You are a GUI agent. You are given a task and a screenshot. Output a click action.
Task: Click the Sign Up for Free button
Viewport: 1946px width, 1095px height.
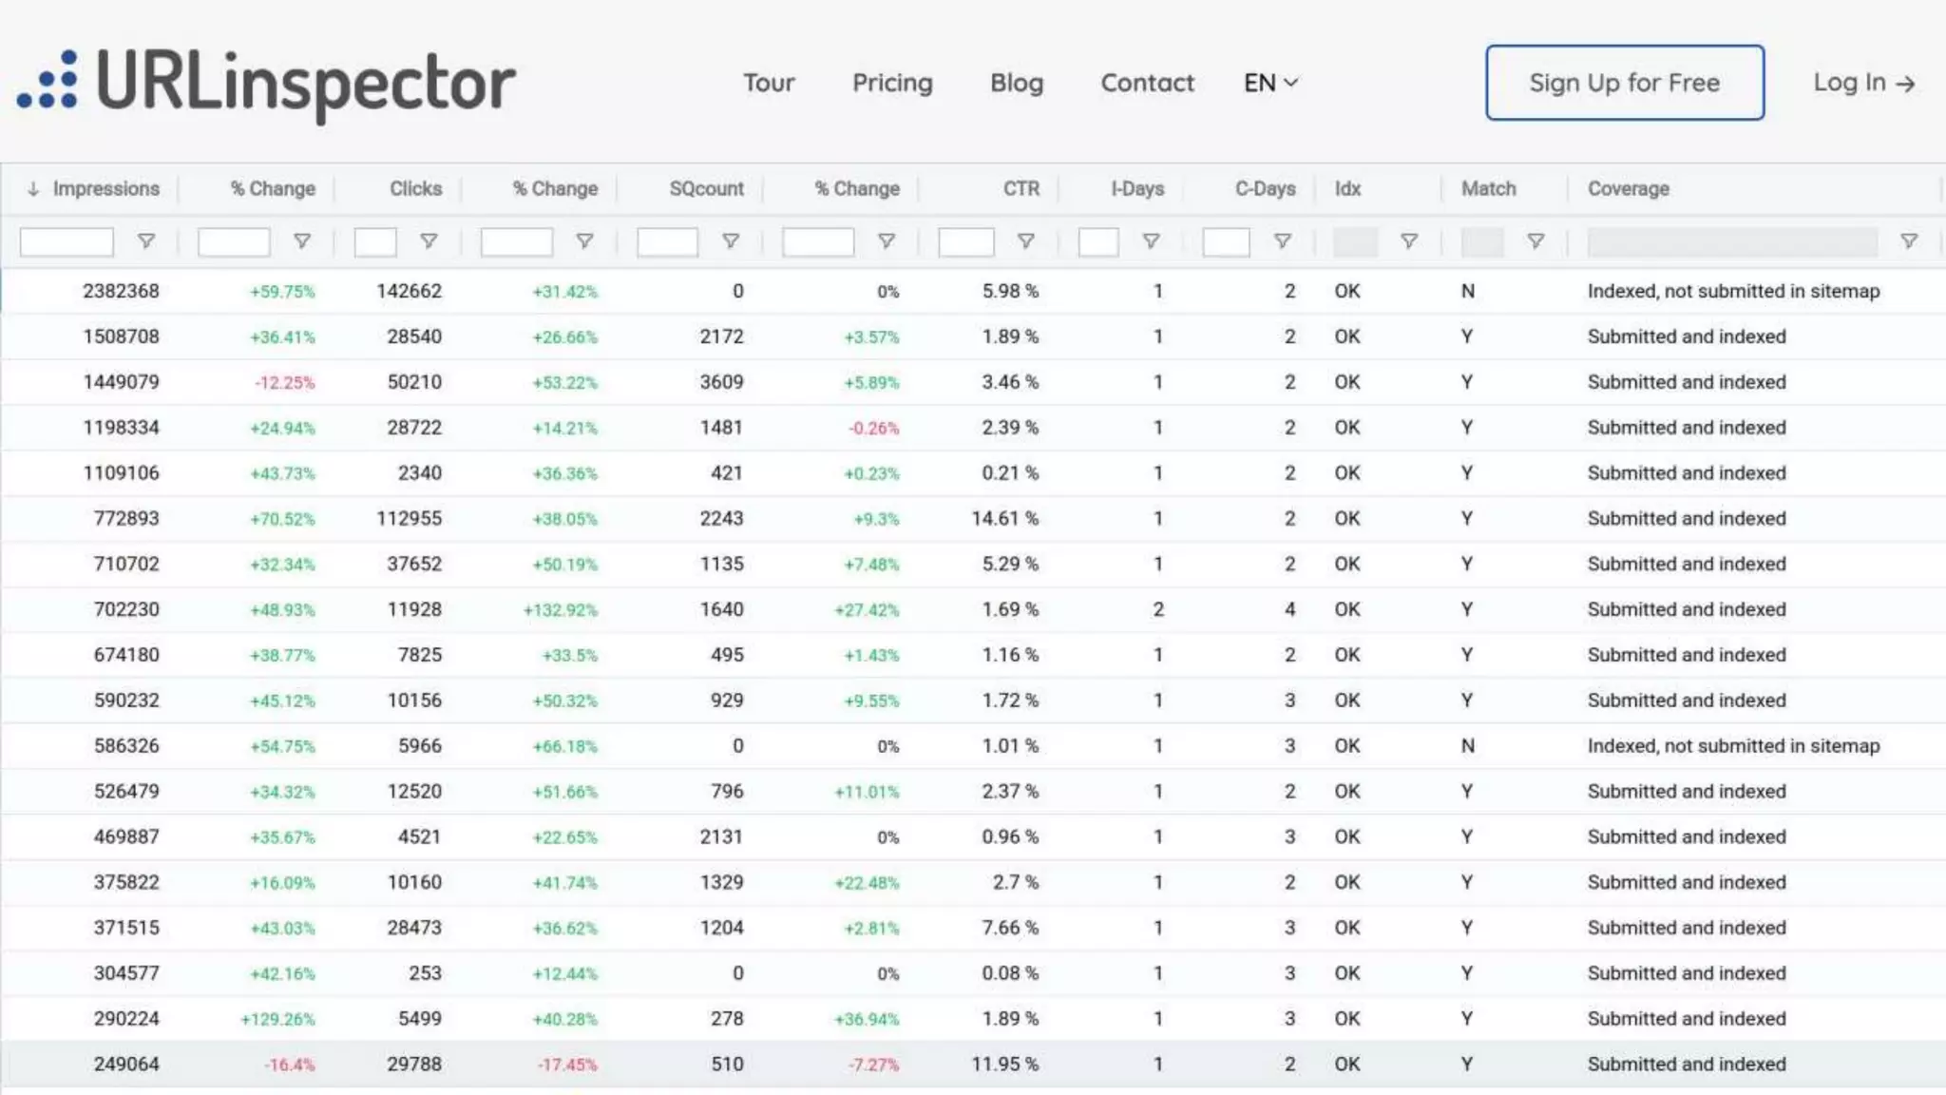click(1624, 83)
